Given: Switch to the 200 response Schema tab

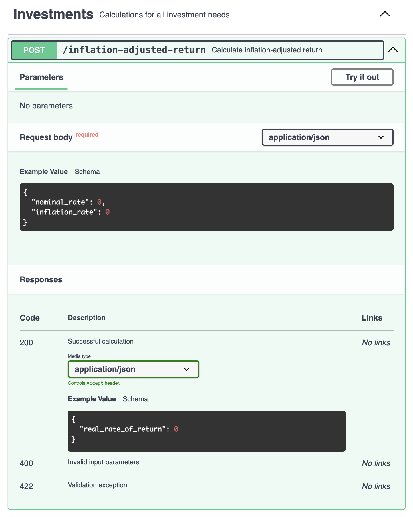Looking at the screenshot, I should coord(135,399).
